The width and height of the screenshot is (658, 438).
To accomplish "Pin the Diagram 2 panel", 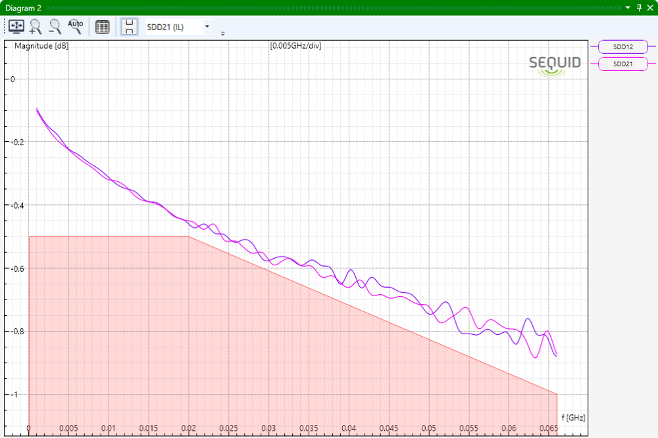I will point(639,7).
